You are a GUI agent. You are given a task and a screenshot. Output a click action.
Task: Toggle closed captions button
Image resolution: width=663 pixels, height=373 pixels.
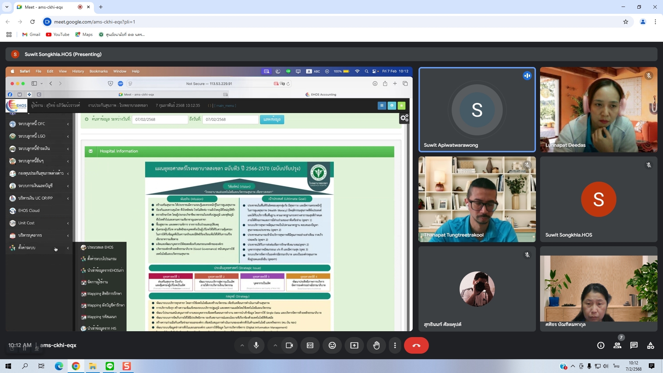310,345
